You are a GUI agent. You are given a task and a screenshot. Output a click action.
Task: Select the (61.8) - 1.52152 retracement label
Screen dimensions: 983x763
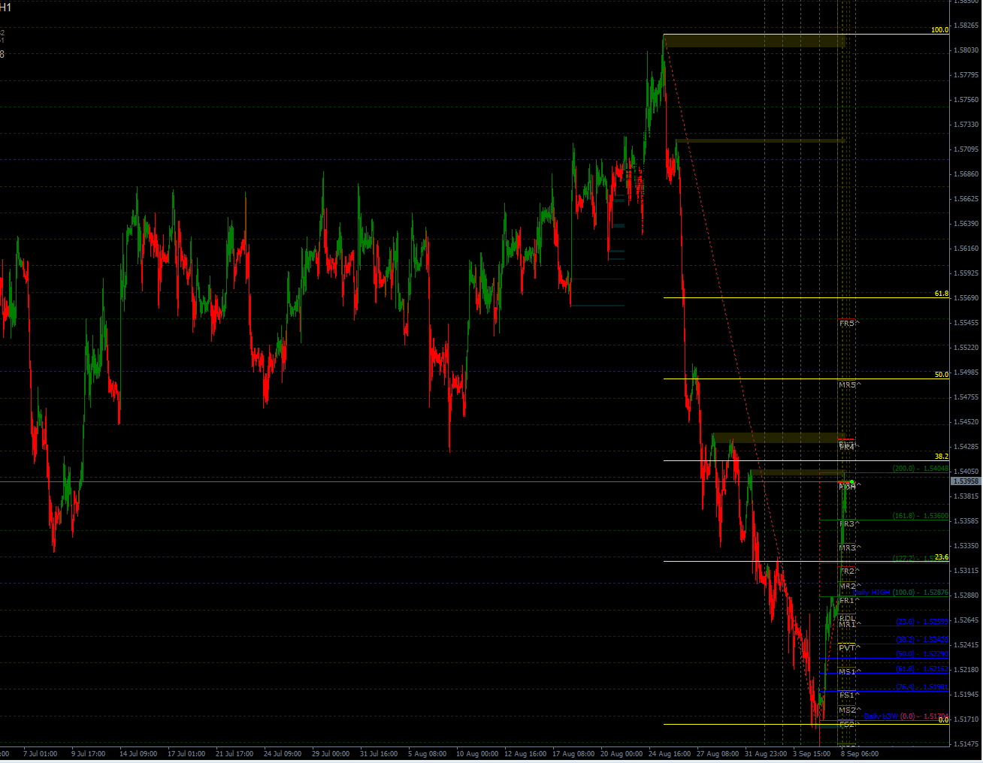pos(922,669)
